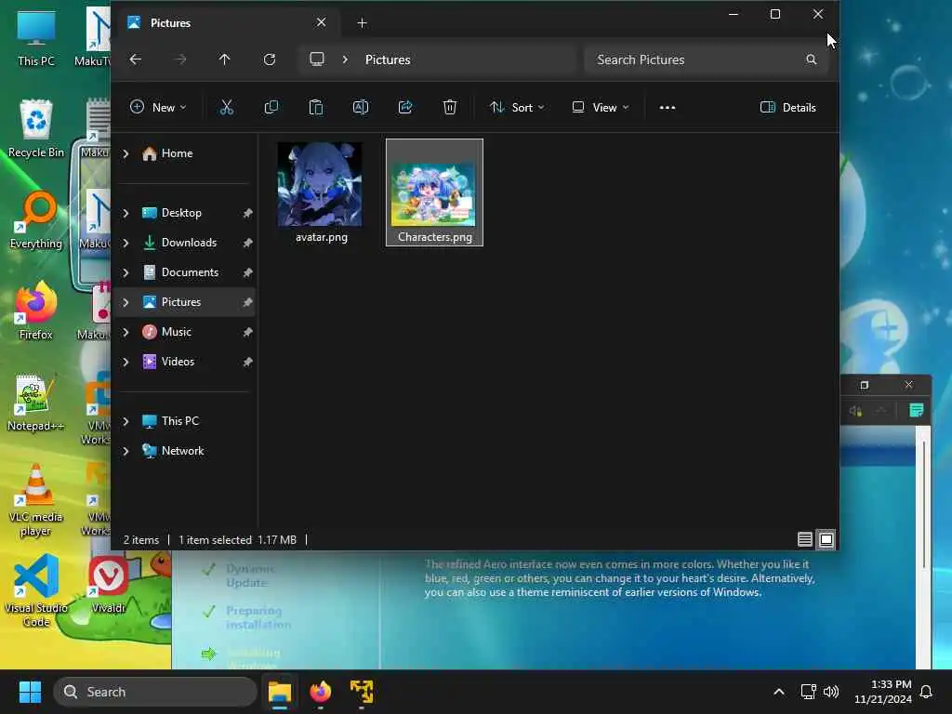The width and height of the screenshot is (952, 714).
Task: Select VLC media player desktop icon
Action: 36,500
